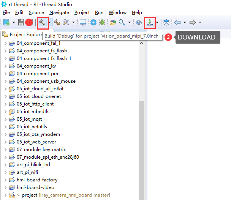Go forward with the right arrow icon
The image size is (231, 200).
point(193,22)
